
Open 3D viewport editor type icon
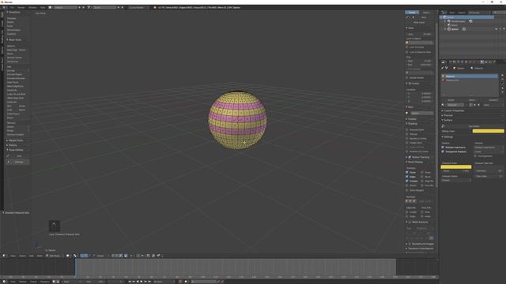(4, 256)
